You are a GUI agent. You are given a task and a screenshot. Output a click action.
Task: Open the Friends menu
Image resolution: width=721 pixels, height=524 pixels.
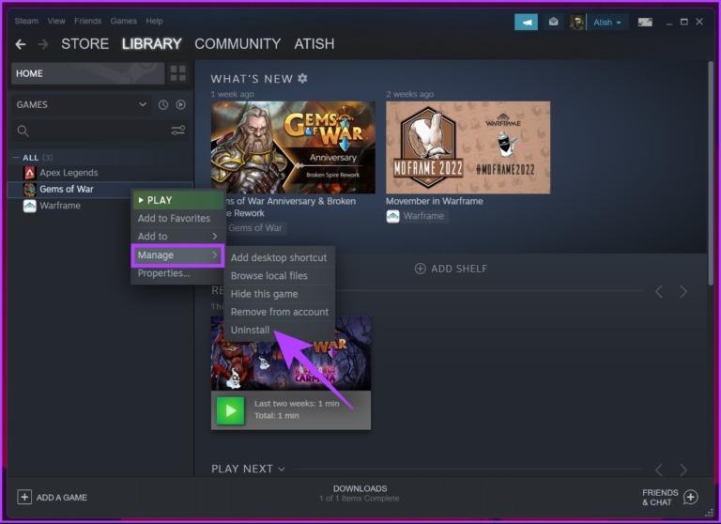[x=88, y=22]
